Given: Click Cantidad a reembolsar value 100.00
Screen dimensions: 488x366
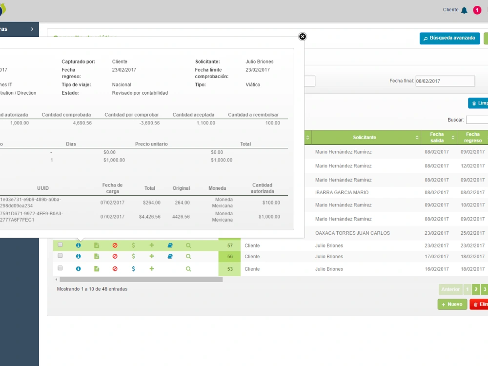Looking at the screenshot, I should 272,123.
